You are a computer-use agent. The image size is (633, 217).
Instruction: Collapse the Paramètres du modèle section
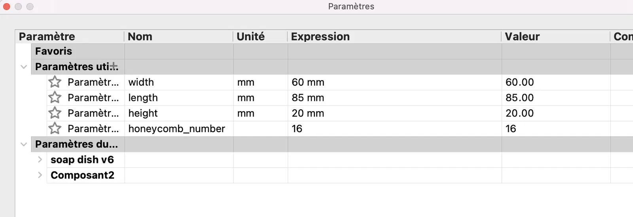click(24, 144)
